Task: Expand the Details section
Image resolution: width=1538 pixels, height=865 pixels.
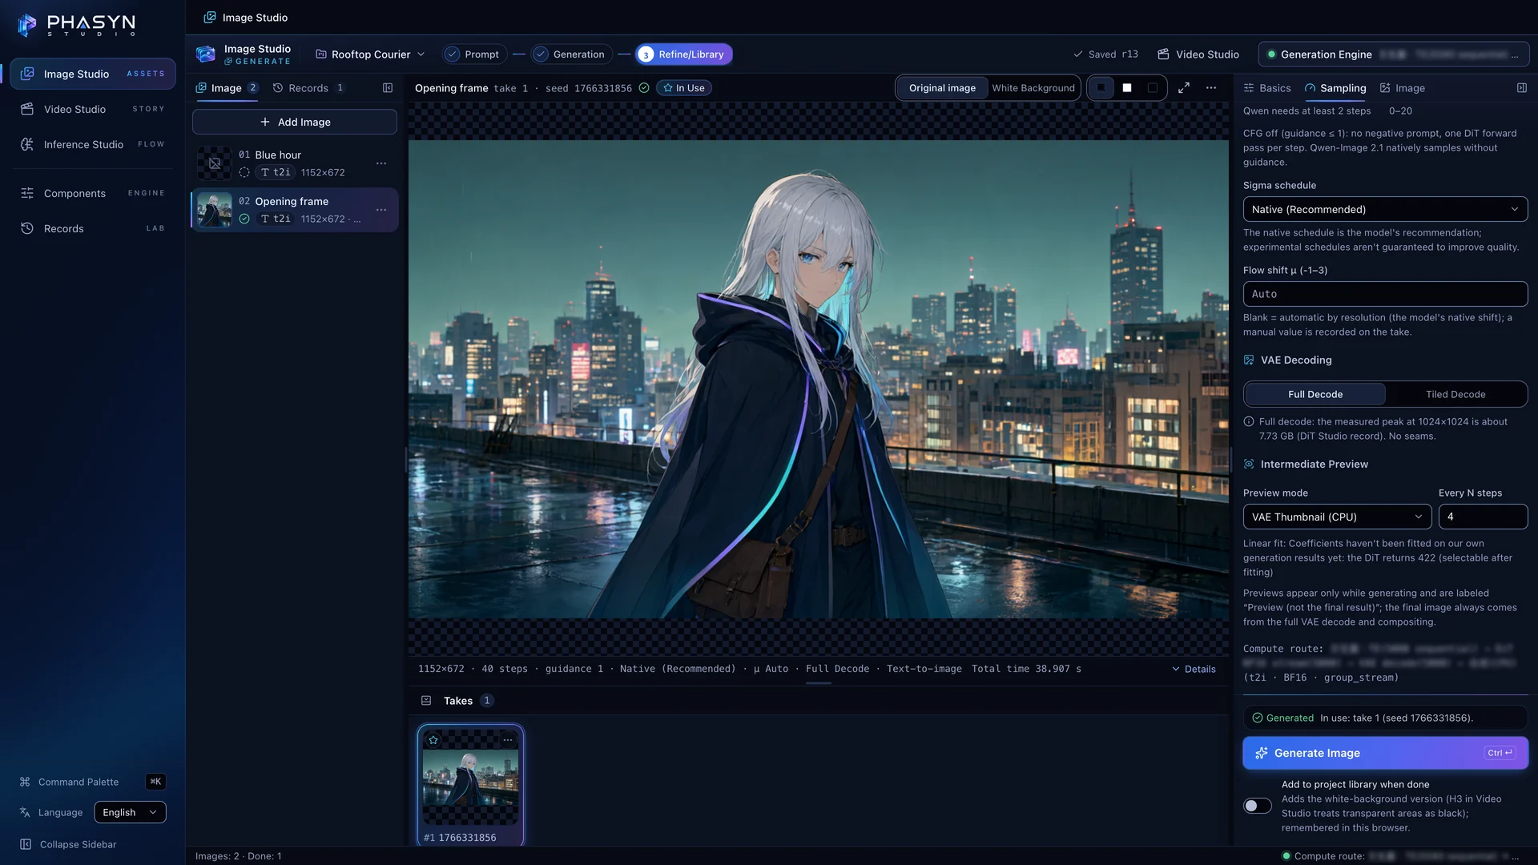Action: click(x=1194, y=669)
